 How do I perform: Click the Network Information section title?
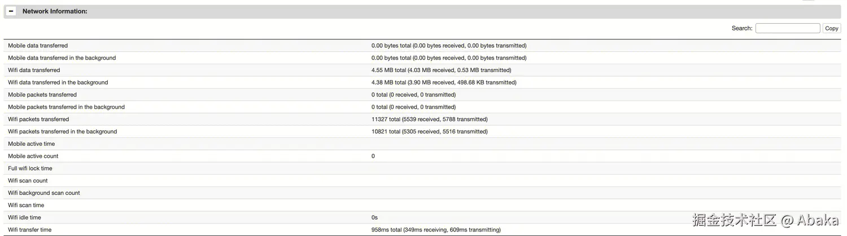click(x=55, y=11)
